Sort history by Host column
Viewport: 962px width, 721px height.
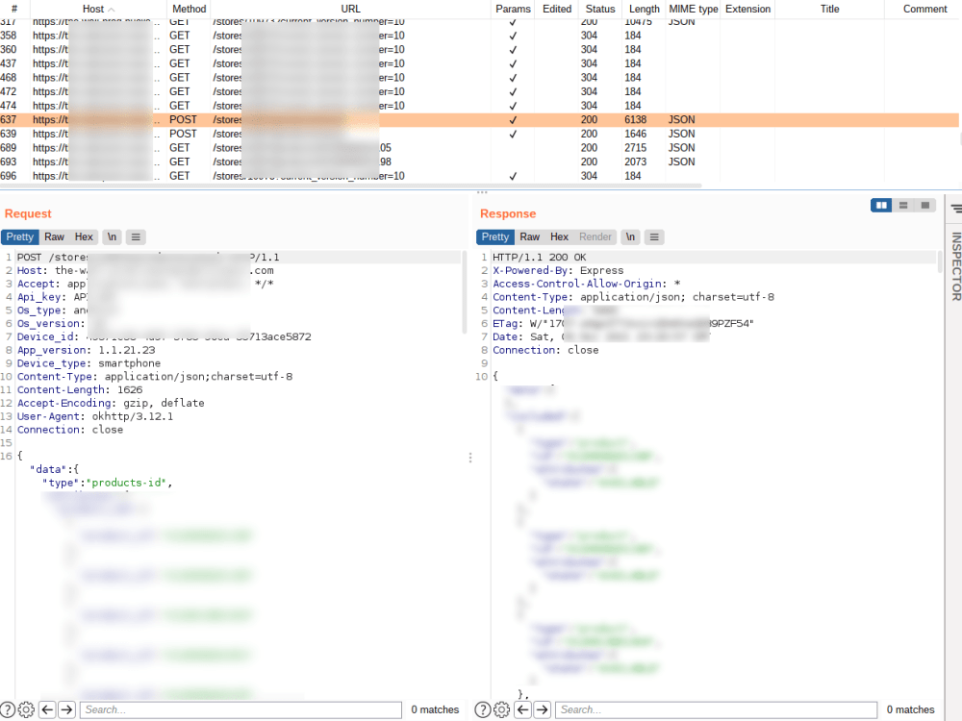[x=93, y=9]
